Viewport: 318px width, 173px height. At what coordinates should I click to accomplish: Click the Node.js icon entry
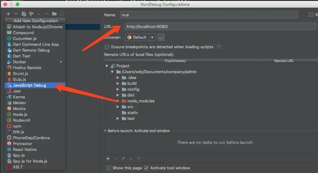point(9,115)
